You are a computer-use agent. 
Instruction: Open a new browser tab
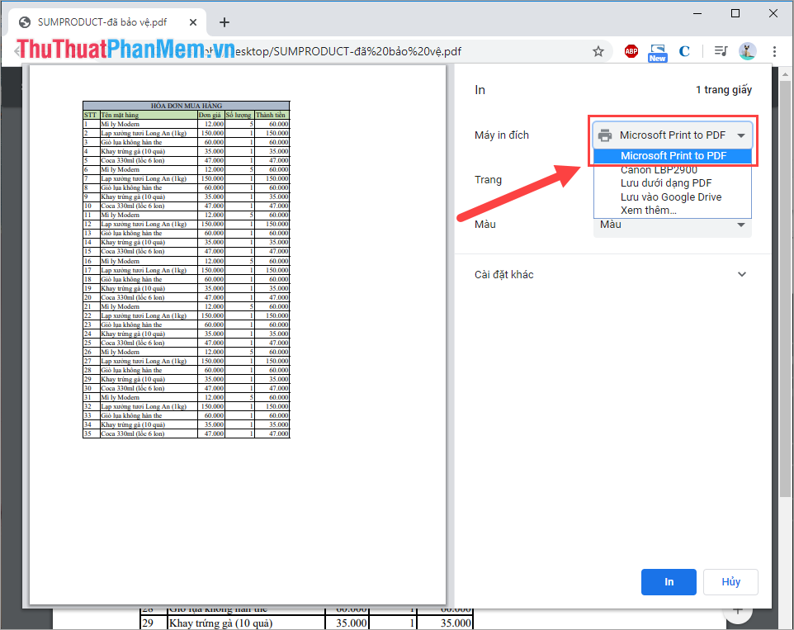224,22
